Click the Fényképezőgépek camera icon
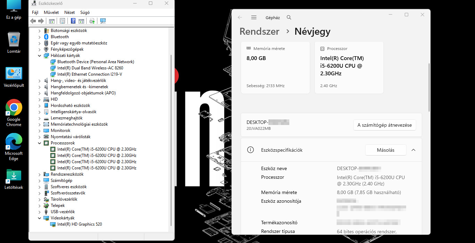475x243 pixels. [46, 49]
